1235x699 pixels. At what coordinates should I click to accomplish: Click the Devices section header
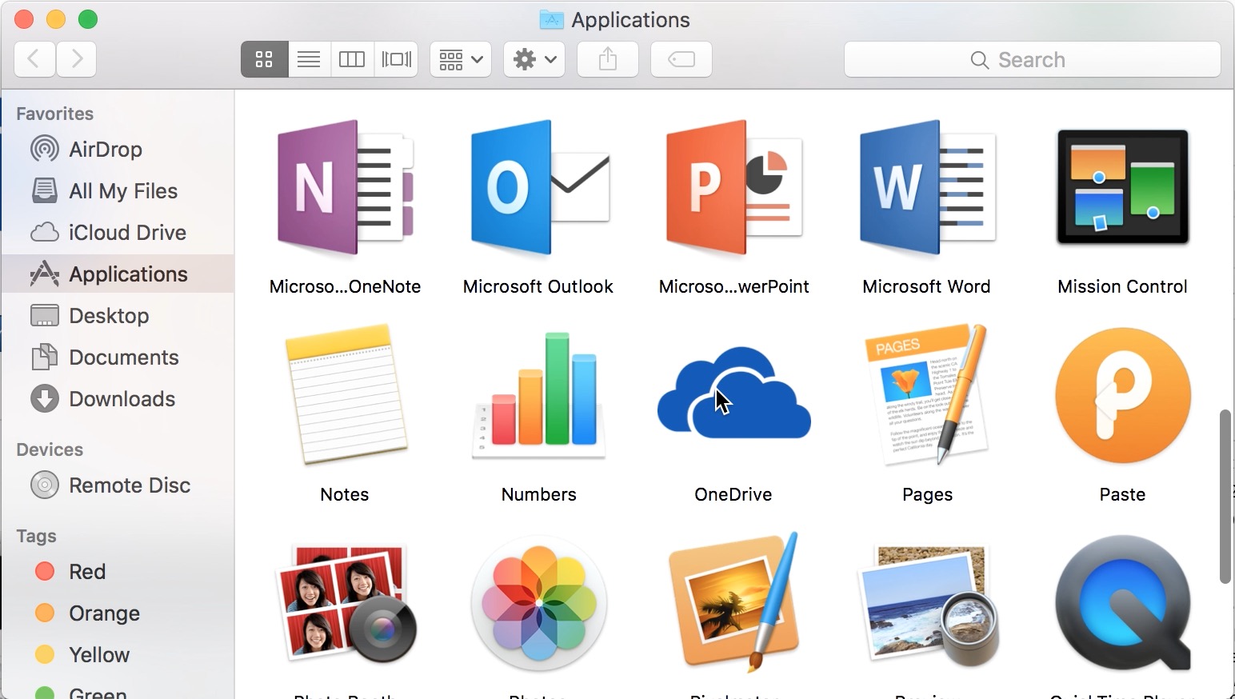pos(50,449)
